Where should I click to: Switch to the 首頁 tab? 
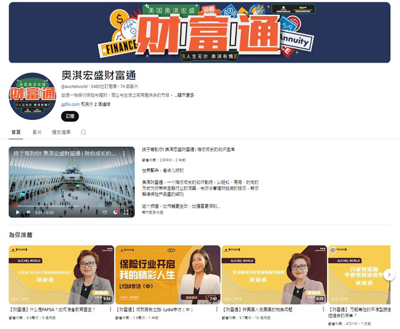[x=16, y=132]
